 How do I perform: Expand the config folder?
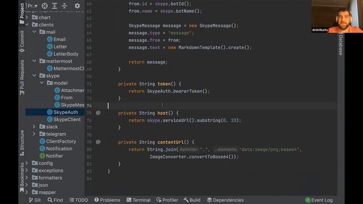tap(27, 163)
